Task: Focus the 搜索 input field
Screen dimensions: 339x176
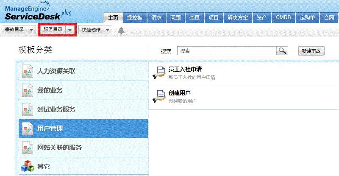Action: tap(227, 51)
